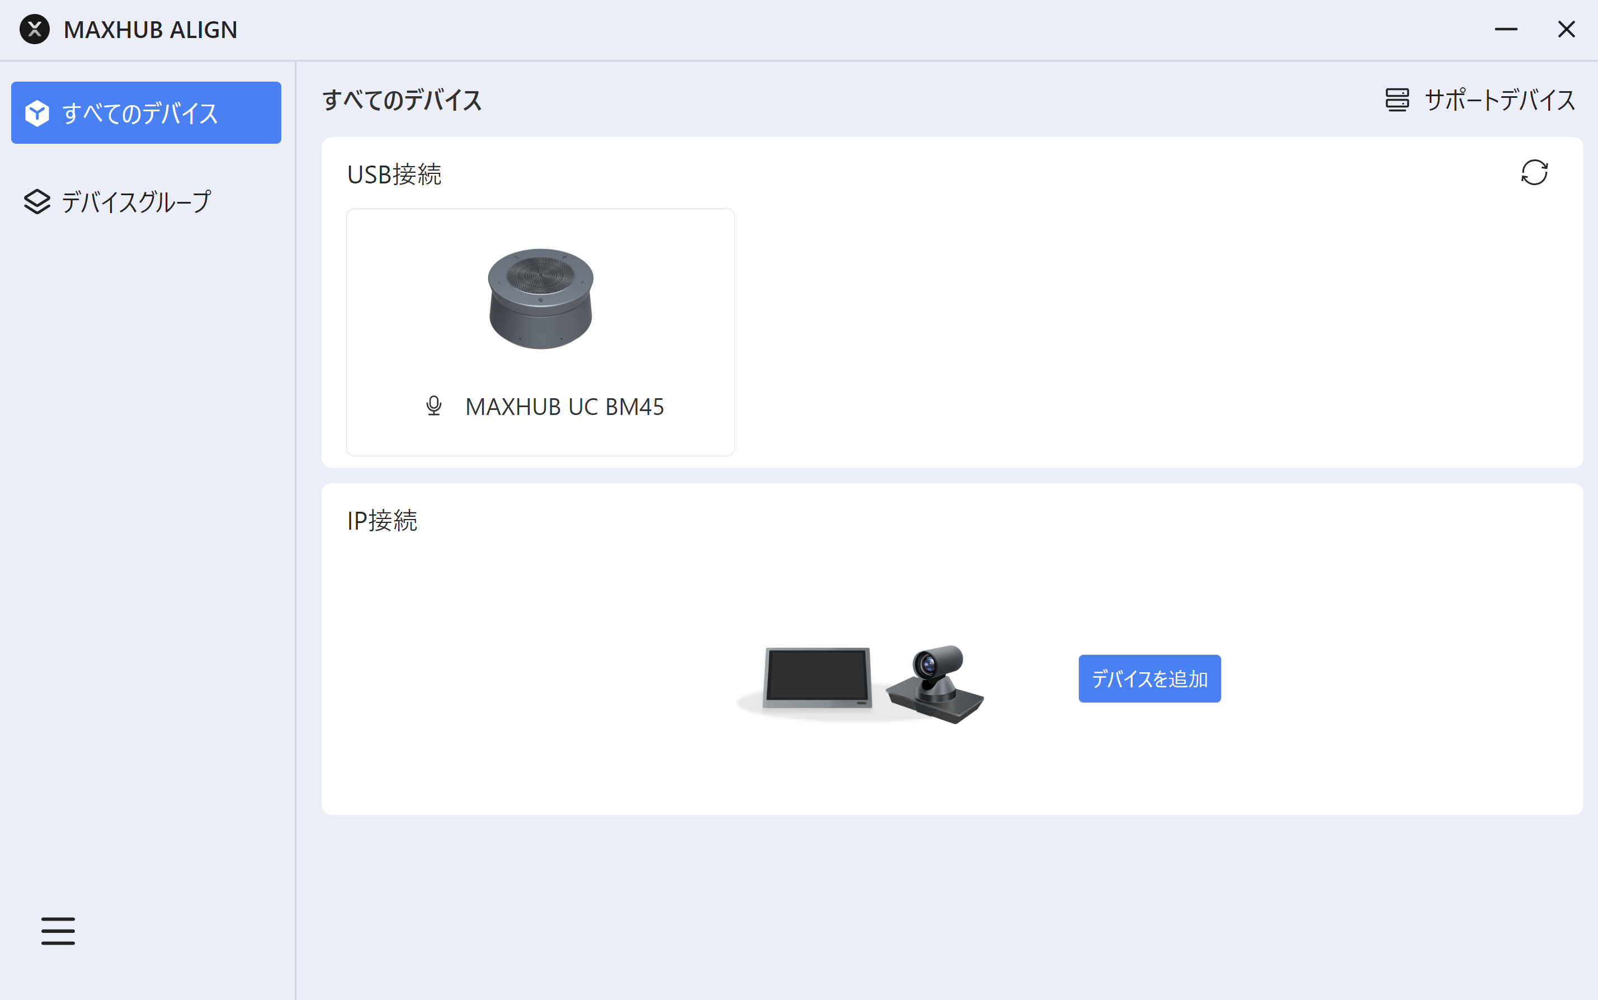Minimize the MAXHUB ALIGN window
The height and width of the screenshot is (1000, 1598).
[1505, 30]
